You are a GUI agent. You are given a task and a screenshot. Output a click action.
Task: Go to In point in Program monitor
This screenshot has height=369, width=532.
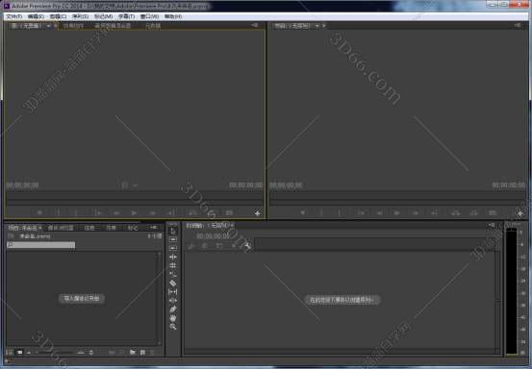click(x=362, y=212)
